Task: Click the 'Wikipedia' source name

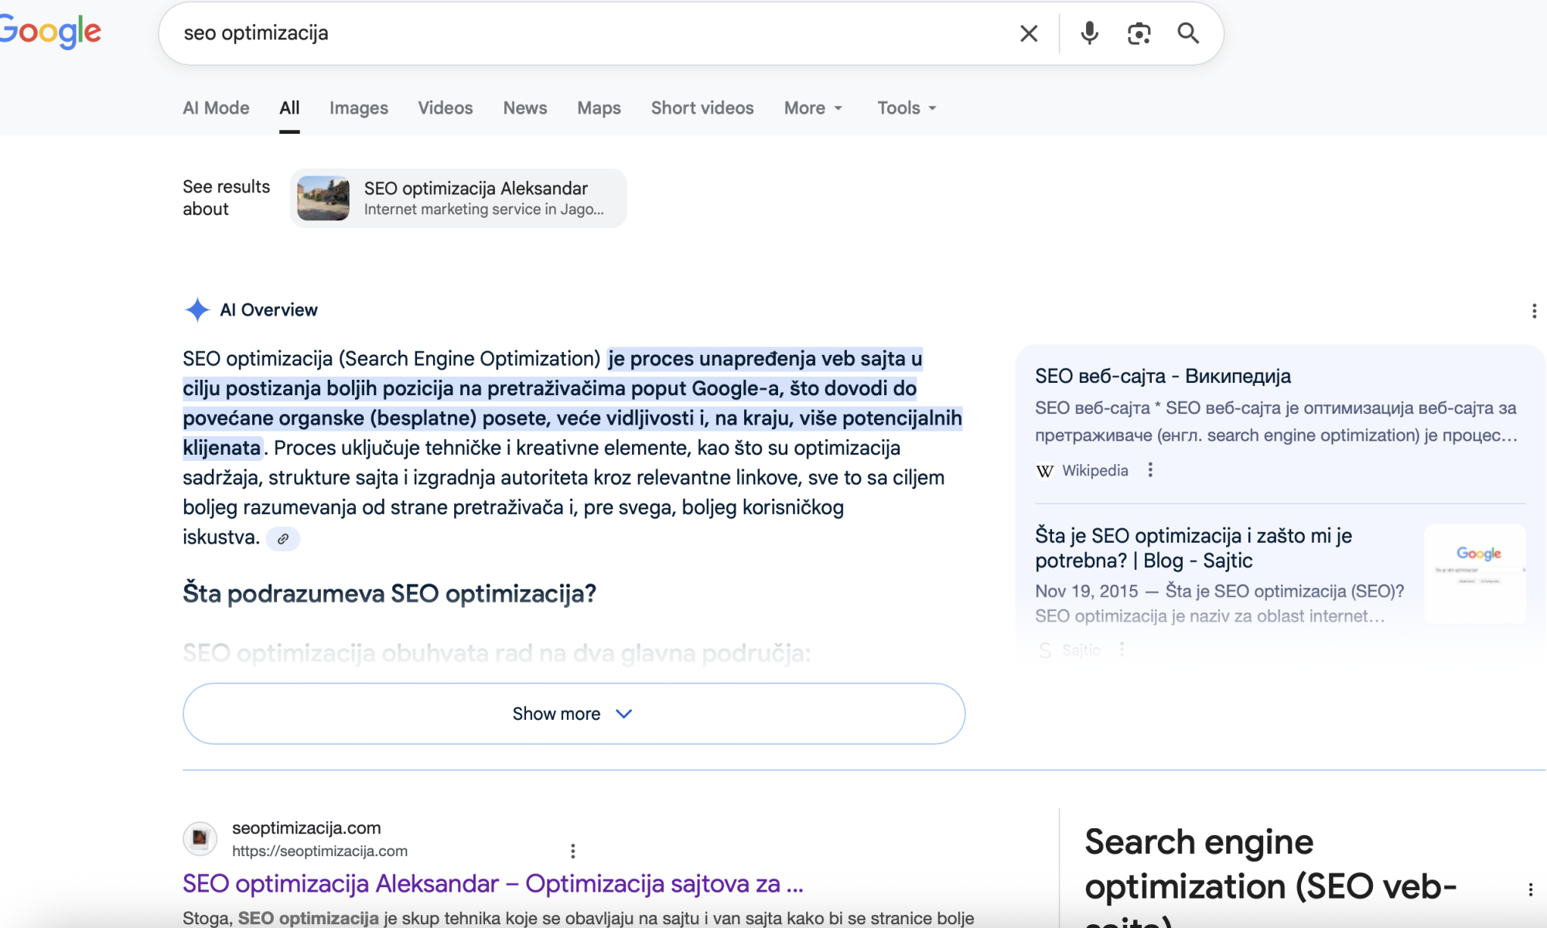Action: (x=1095, y=470)
